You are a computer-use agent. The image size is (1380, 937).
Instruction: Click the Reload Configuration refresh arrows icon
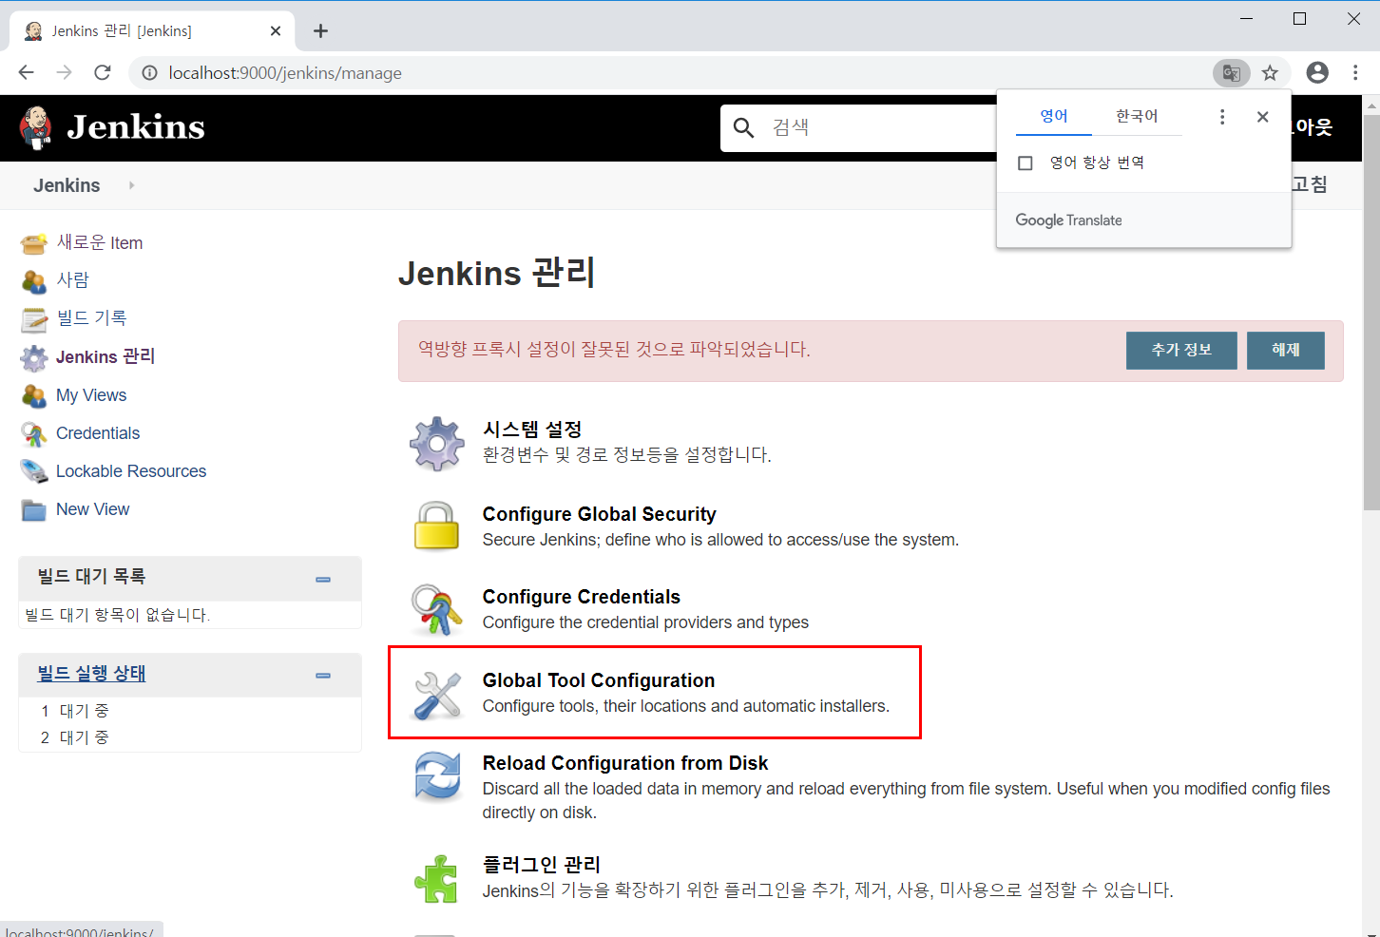click(x=437, y=776)
